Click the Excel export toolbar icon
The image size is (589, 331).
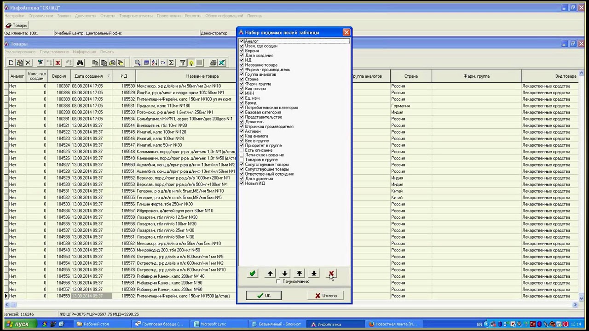tap(221, 63)
